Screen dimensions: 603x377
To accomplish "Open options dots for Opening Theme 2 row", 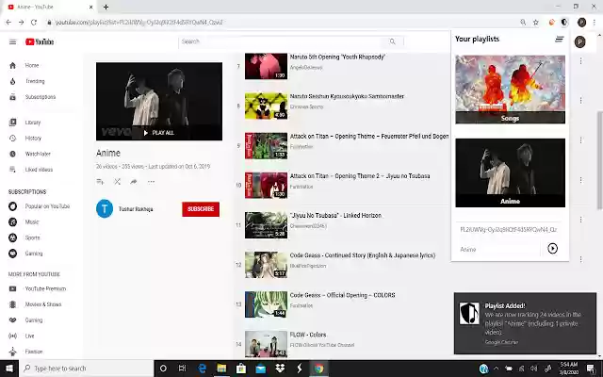I will (580, 180).
